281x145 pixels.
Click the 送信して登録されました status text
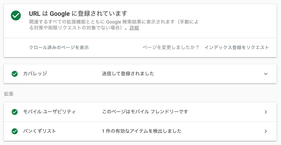(x=128, y=74)
